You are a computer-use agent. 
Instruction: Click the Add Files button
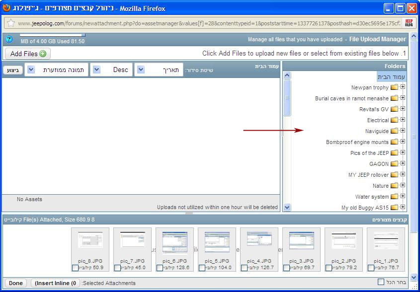28,54
